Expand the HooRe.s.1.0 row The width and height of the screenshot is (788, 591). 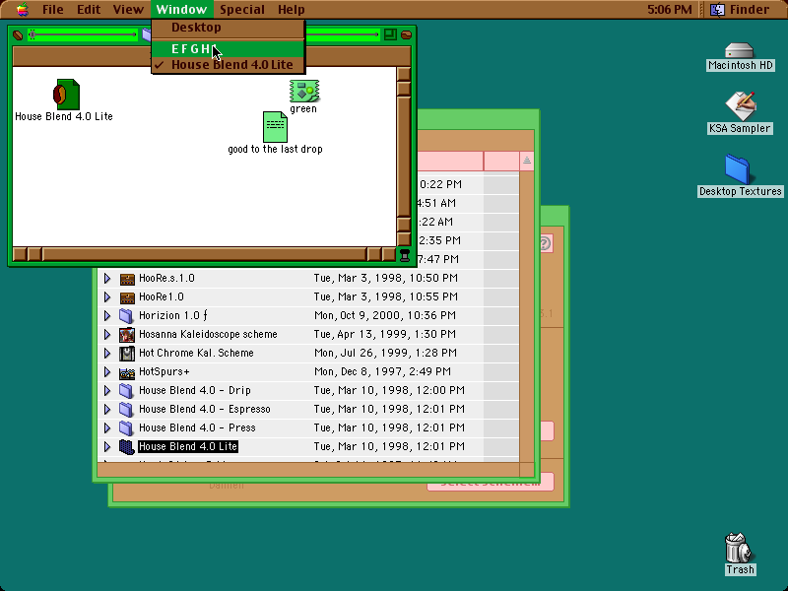coord(107,278)
